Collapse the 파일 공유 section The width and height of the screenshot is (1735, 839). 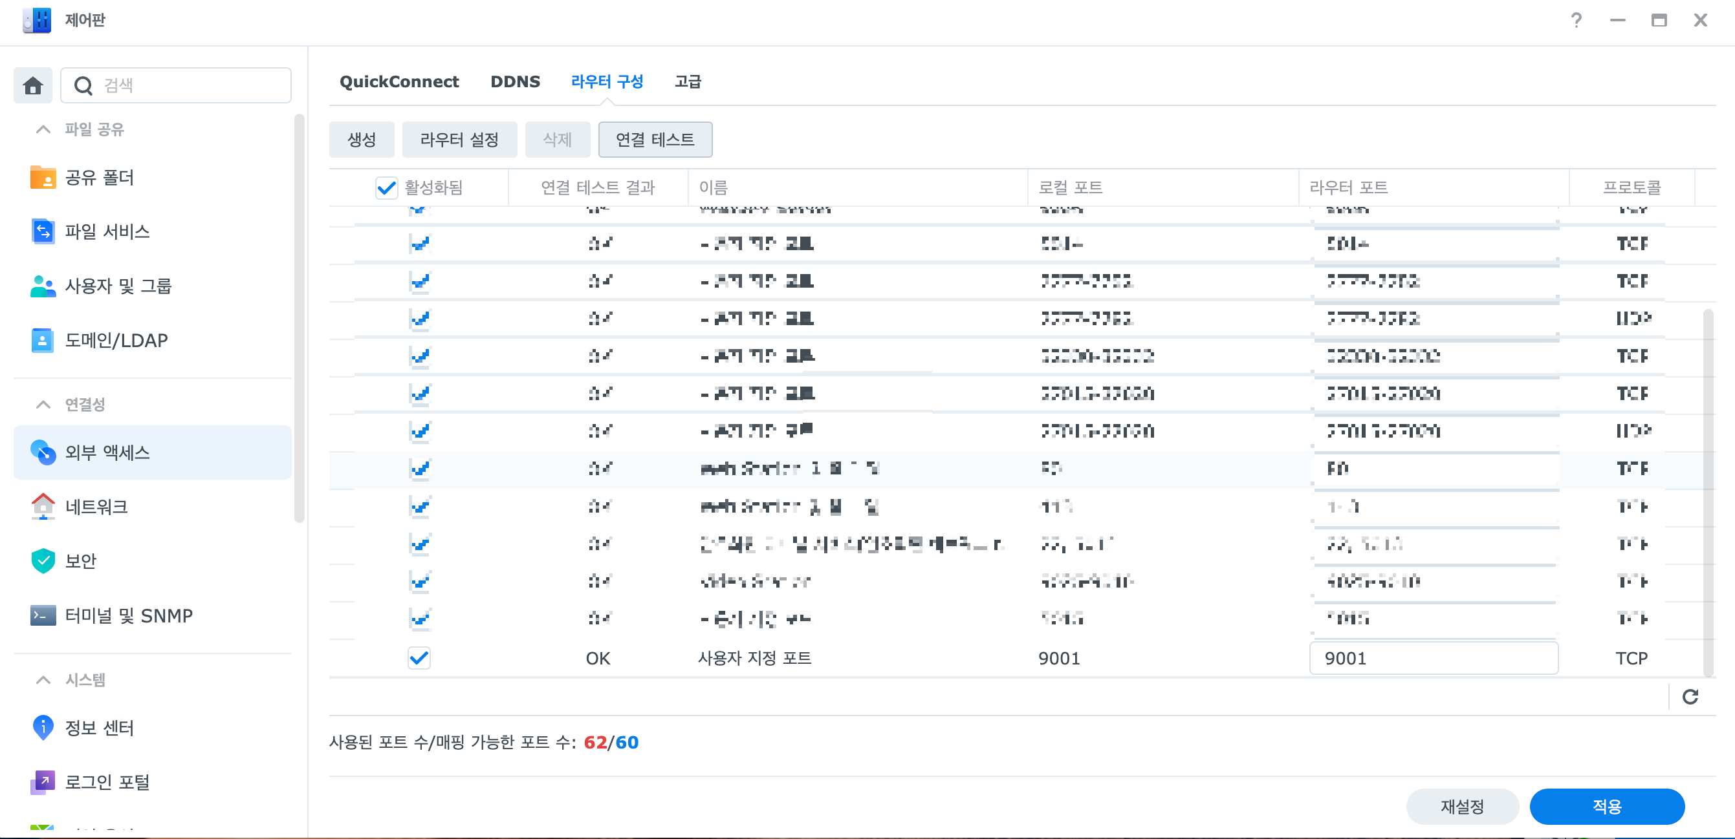[43, 129]
